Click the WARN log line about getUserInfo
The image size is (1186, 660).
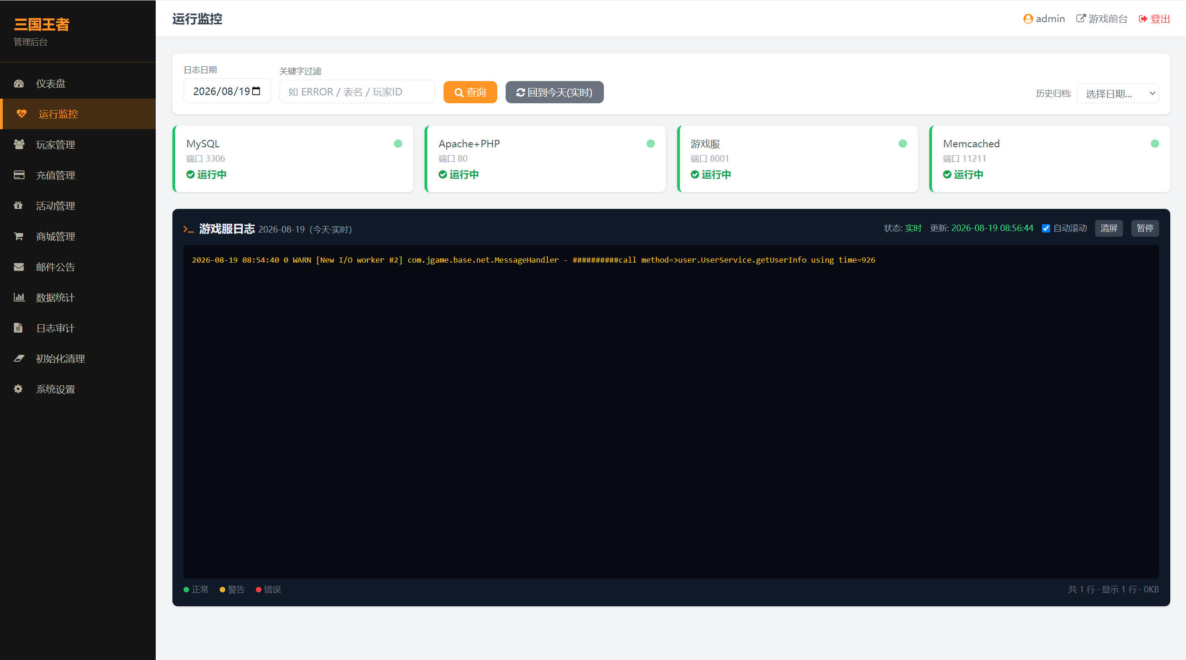(x=533, y=260)
